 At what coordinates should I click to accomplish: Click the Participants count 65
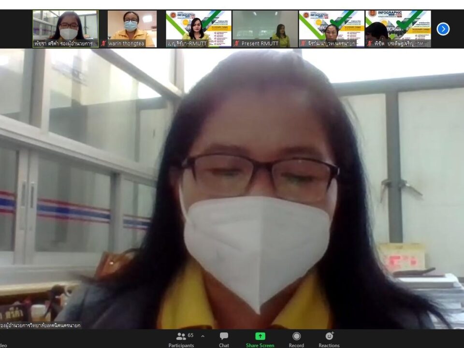190,335
